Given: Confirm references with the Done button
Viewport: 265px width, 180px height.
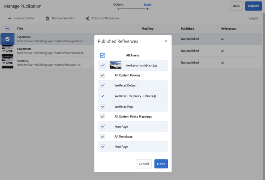Looking at the screenshot, I should point(161,164).
